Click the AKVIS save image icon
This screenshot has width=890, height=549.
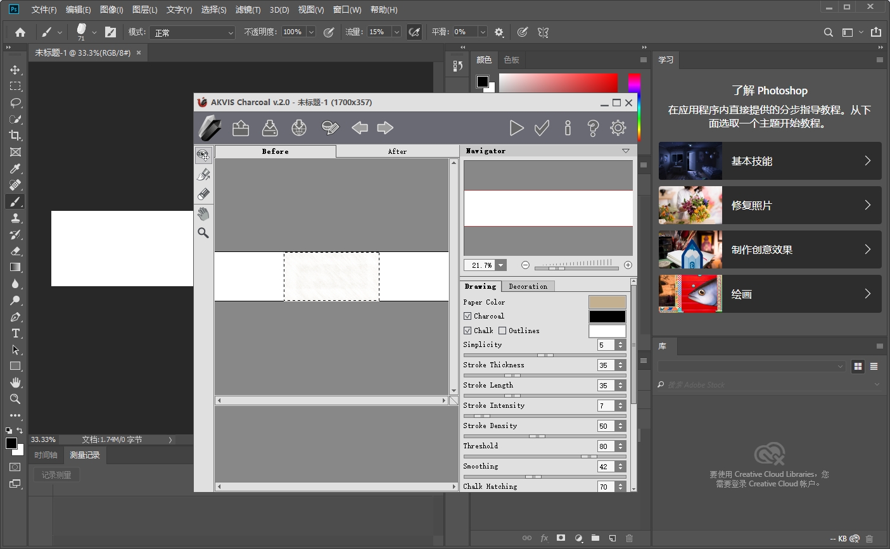[270, 129]
